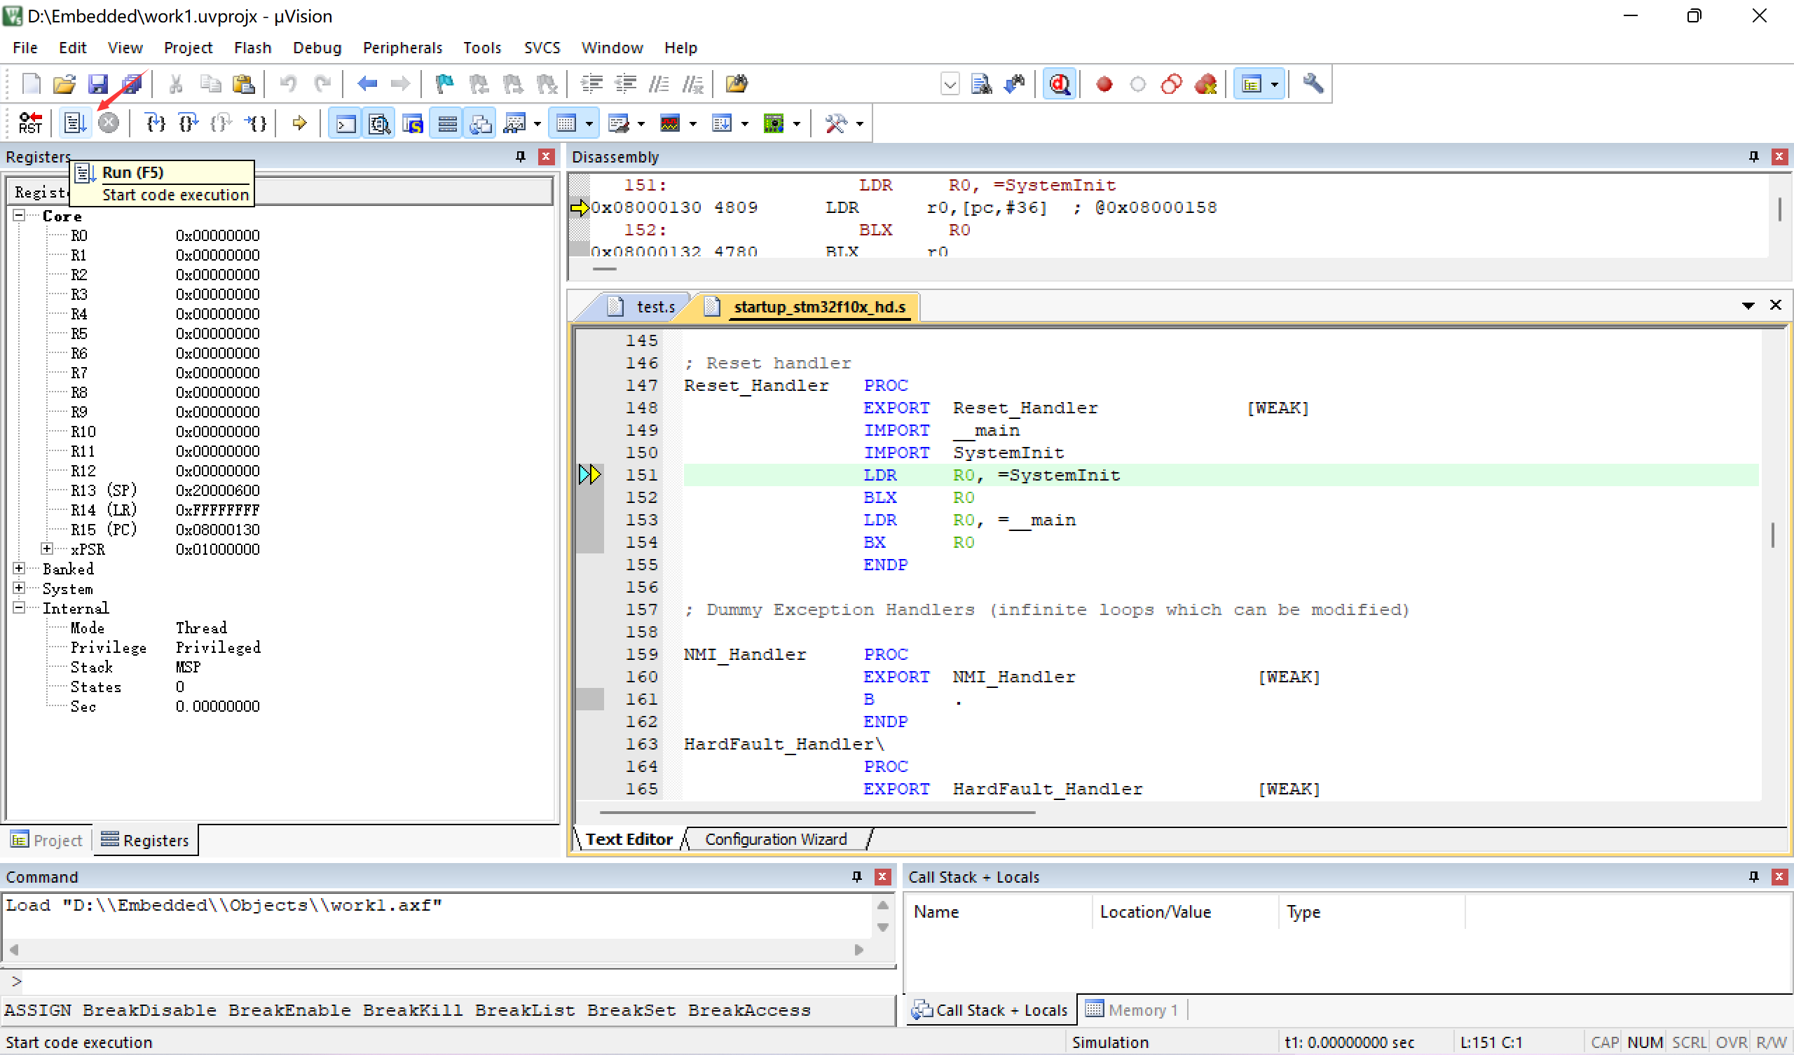Insert a bookmark with the flag icon
The image size is (1794, 1055).
tap(444, 84)
